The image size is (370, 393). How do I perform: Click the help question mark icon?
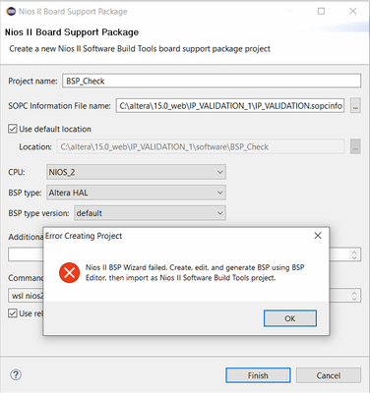coord(16,374)
